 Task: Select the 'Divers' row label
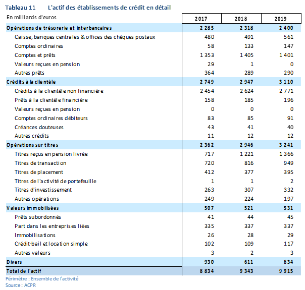pyautogui.click(x=14, y=262)
